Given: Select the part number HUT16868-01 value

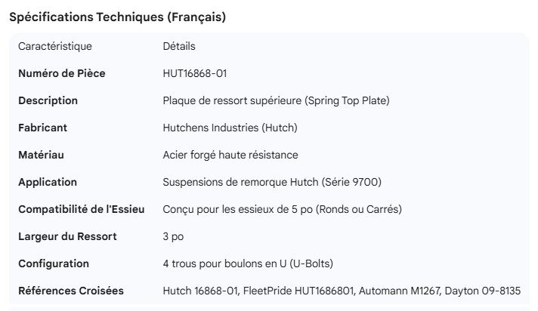Looking at the screenshot, I should pos(195,74).
